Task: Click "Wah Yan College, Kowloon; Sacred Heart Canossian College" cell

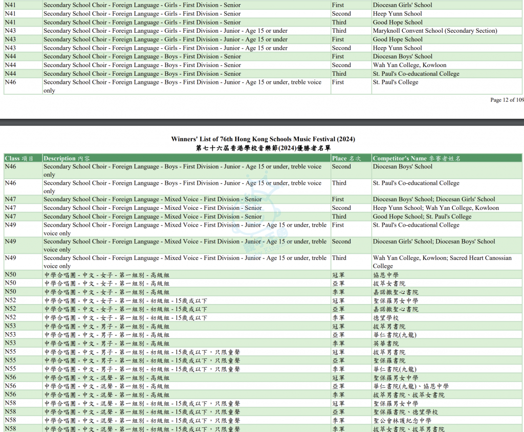Action: pos(442,262)
